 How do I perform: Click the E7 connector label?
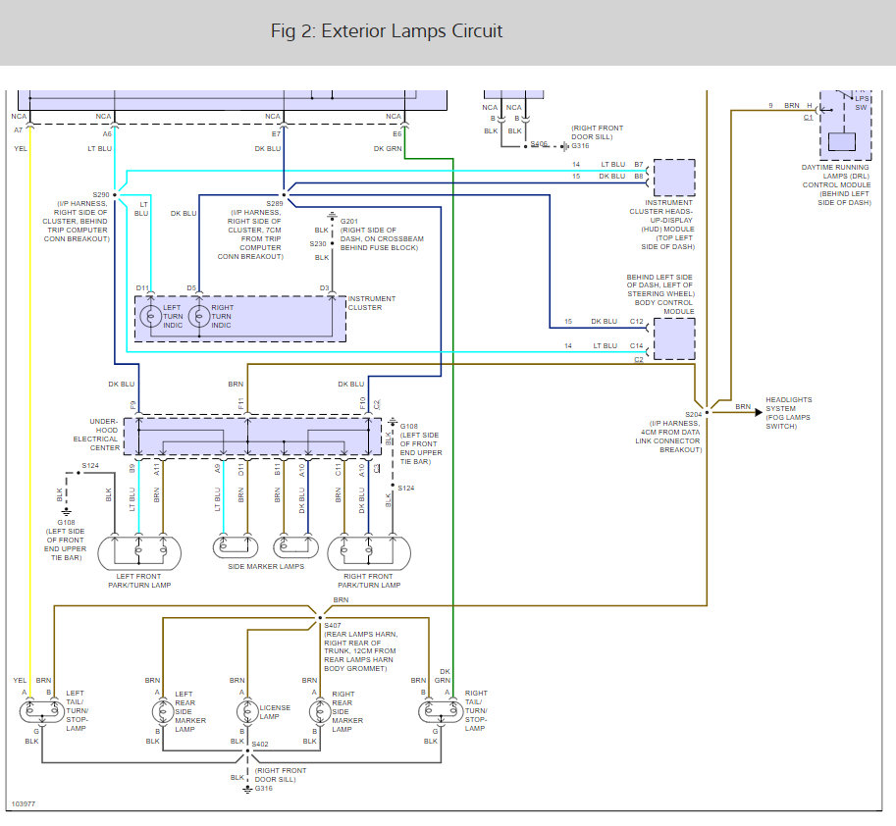pyautogui.click(x=276, y=134)
